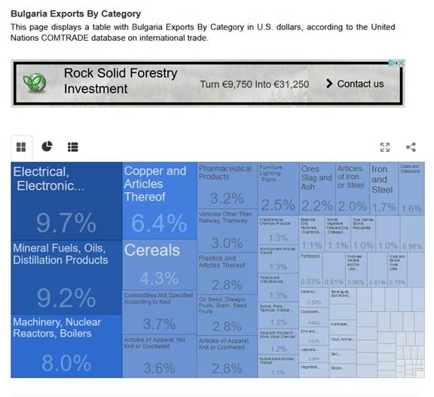
Task: Click the Plastics and Articles Thereof tile
Action: click(228, 273)
